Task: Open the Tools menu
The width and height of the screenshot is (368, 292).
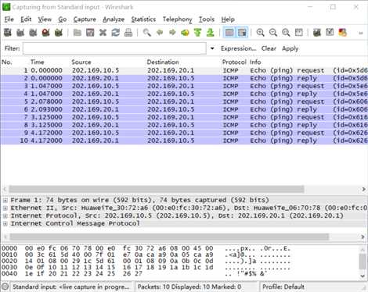Action: 207,20
